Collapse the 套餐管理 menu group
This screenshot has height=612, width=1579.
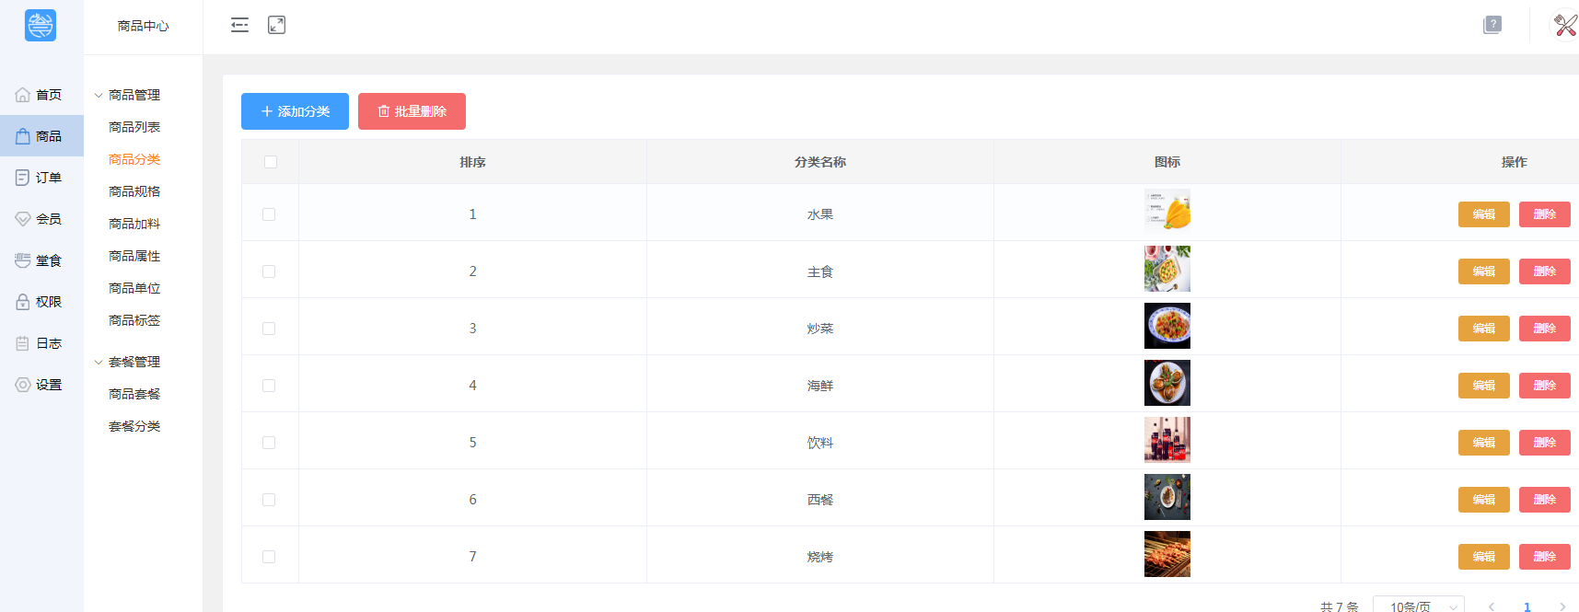pos(99,362)
